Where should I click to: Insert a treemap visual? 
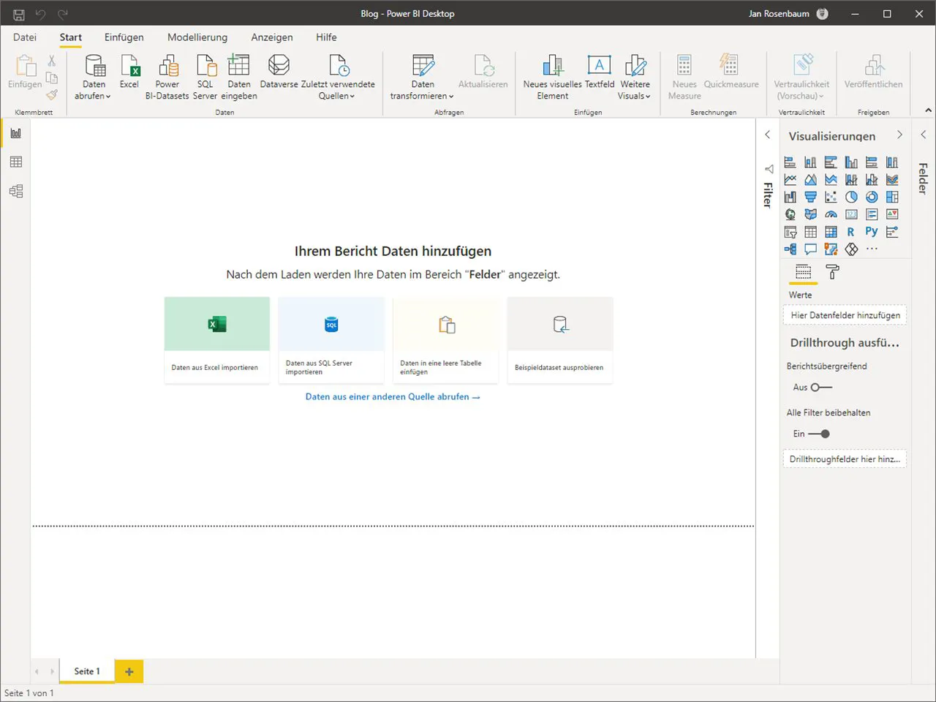891,197
